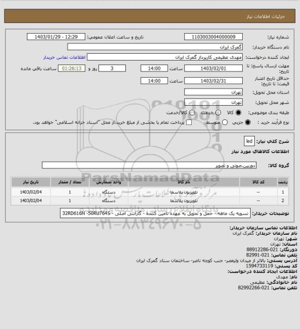Click row 1 unit دستگاه cell
300x329 pixels.
pos(109,192)
